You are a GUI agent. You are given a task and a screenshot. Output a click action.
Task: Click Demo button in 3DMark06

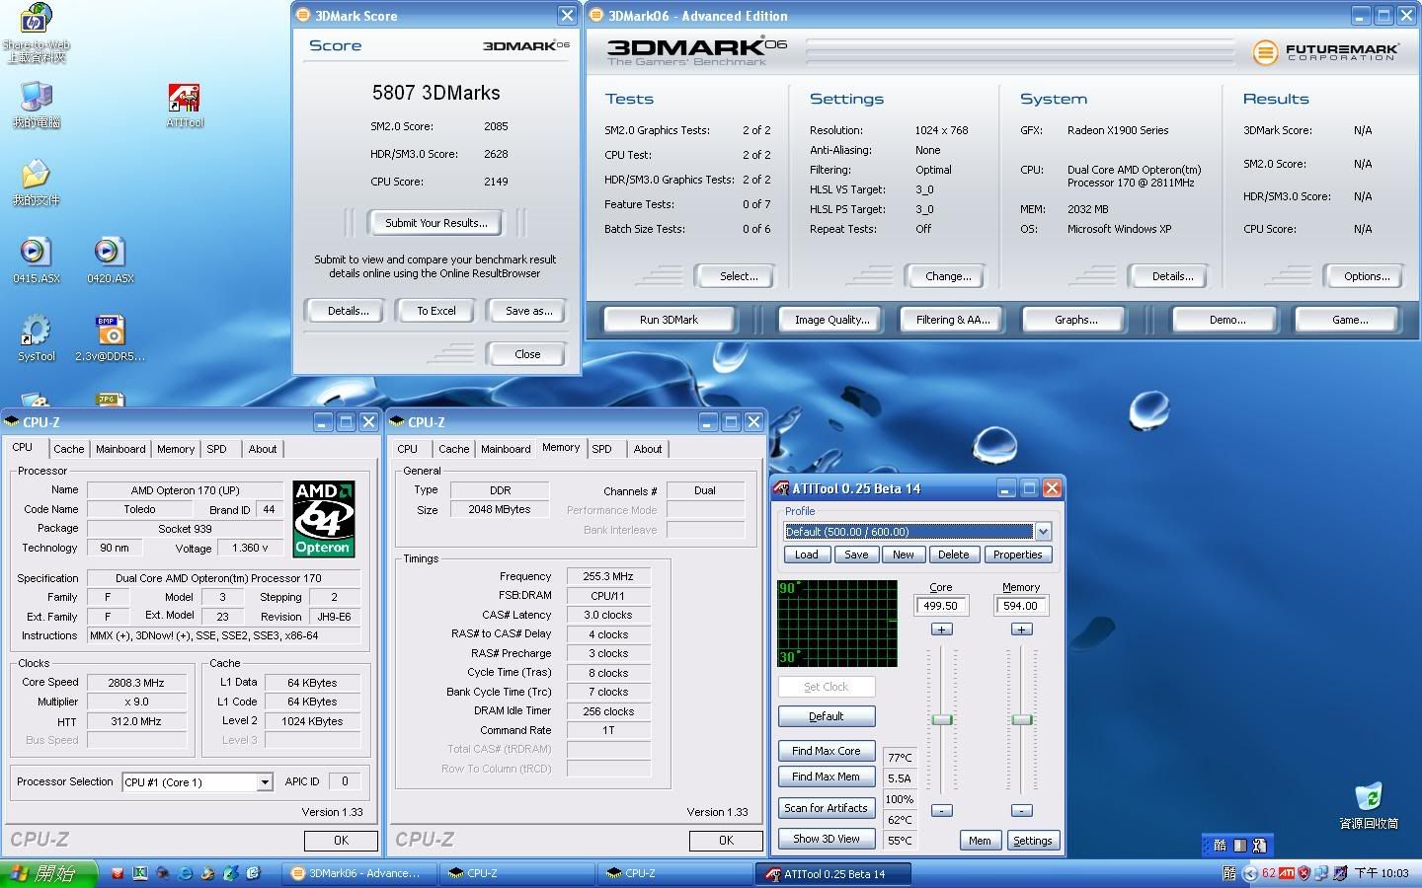coord(1226,320)
